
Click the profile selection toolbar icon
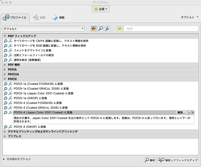pos(94,29)
